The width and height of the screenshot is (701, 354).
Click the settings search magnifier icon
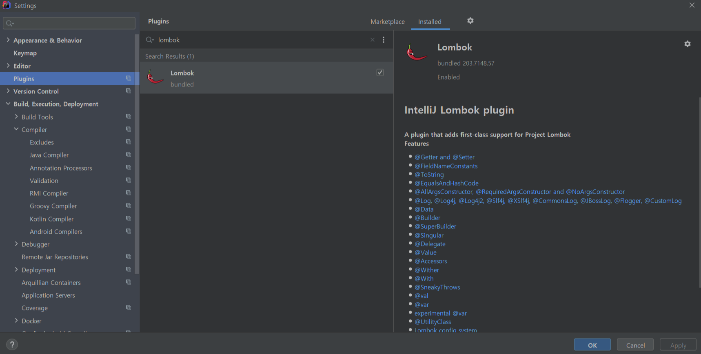[10, 23]
